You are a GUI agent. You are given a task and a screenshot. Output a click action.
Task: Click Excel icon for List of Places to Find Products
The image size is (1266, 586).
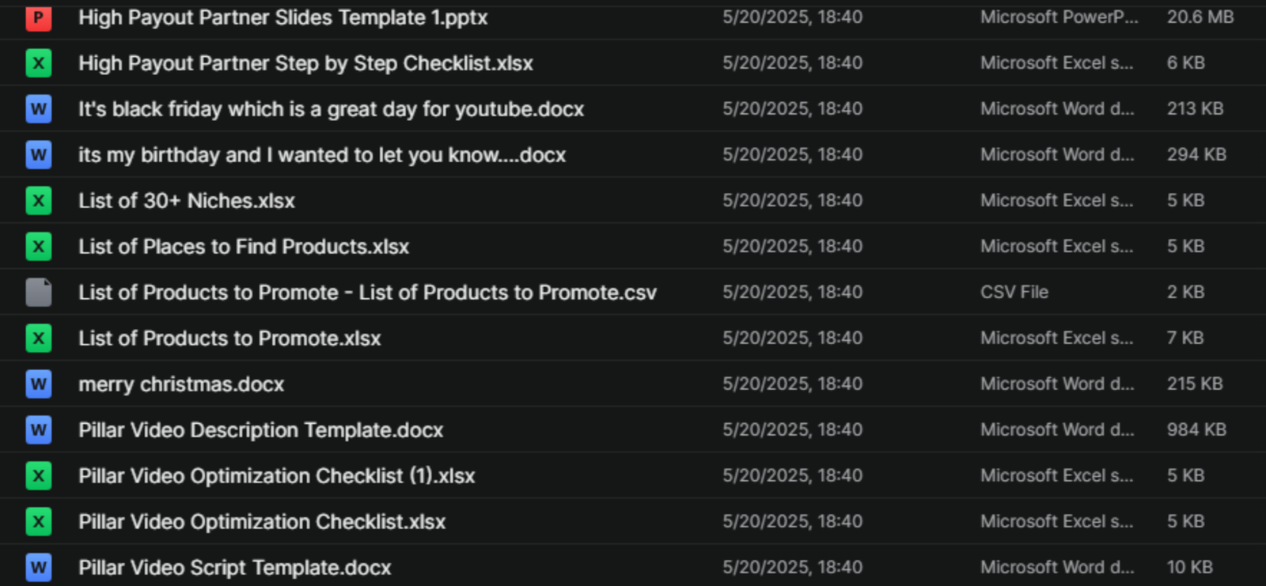coord(38,247)
